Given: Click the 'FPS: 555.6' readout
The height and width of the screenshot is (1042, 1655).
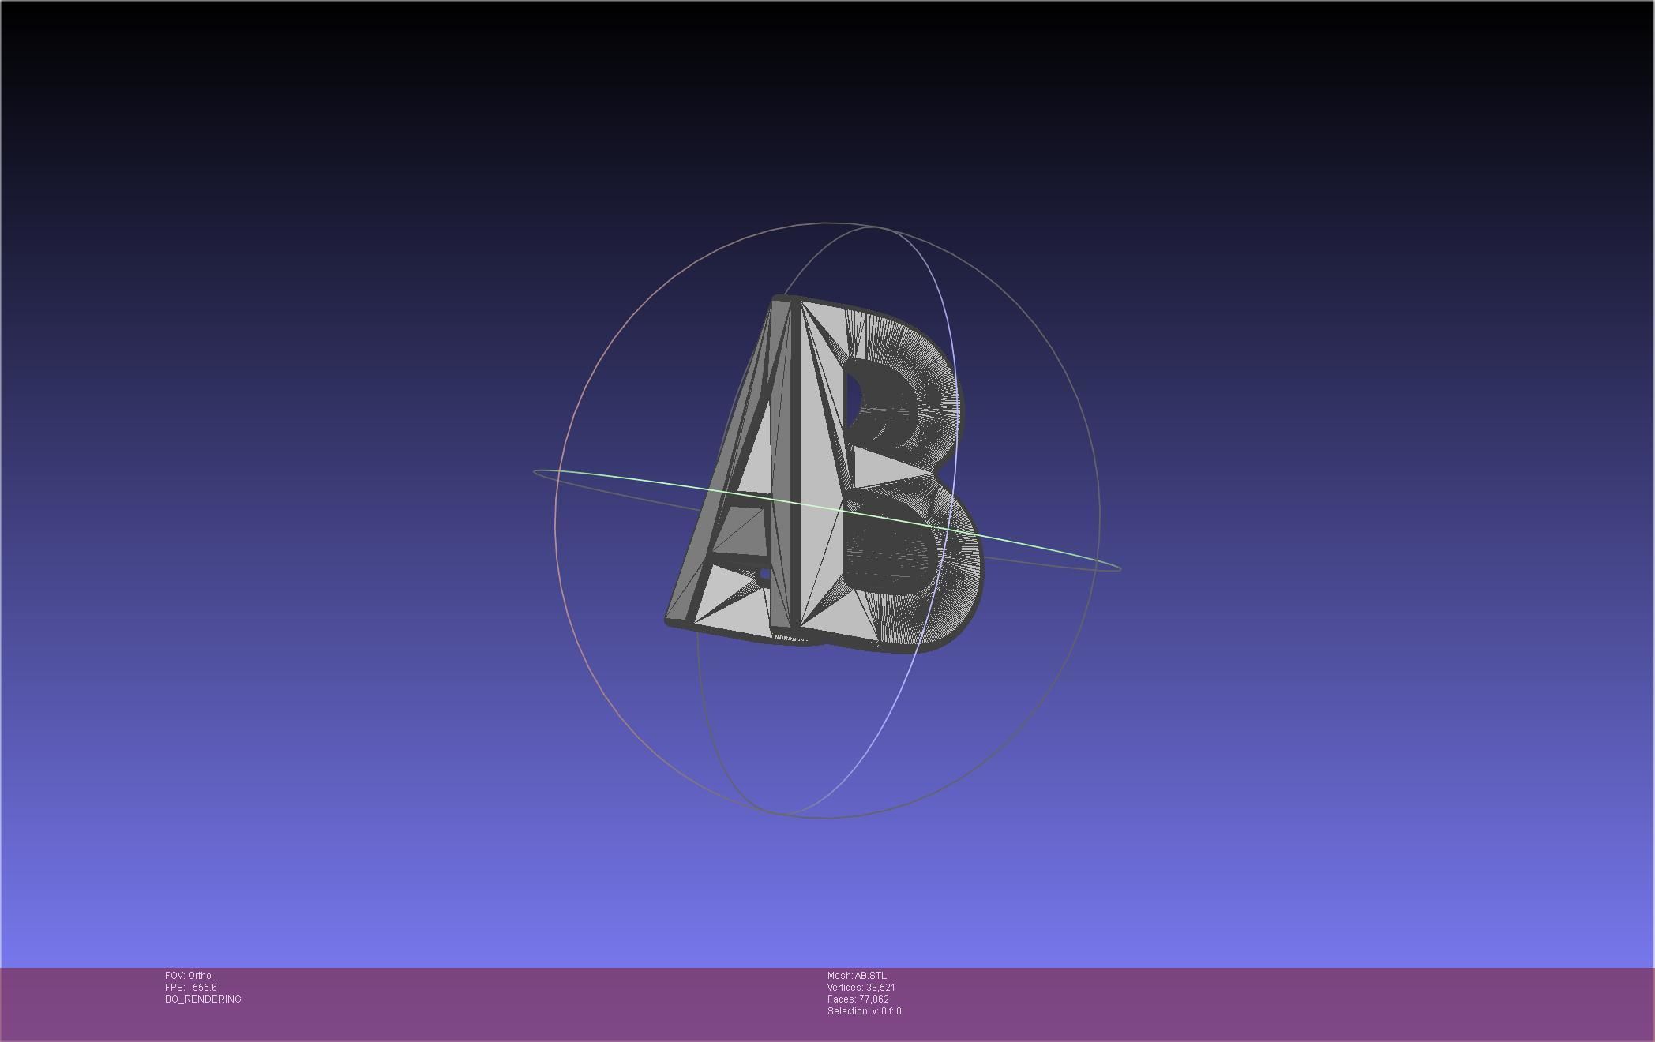Looking at the screenshot, I should point(191,988).
